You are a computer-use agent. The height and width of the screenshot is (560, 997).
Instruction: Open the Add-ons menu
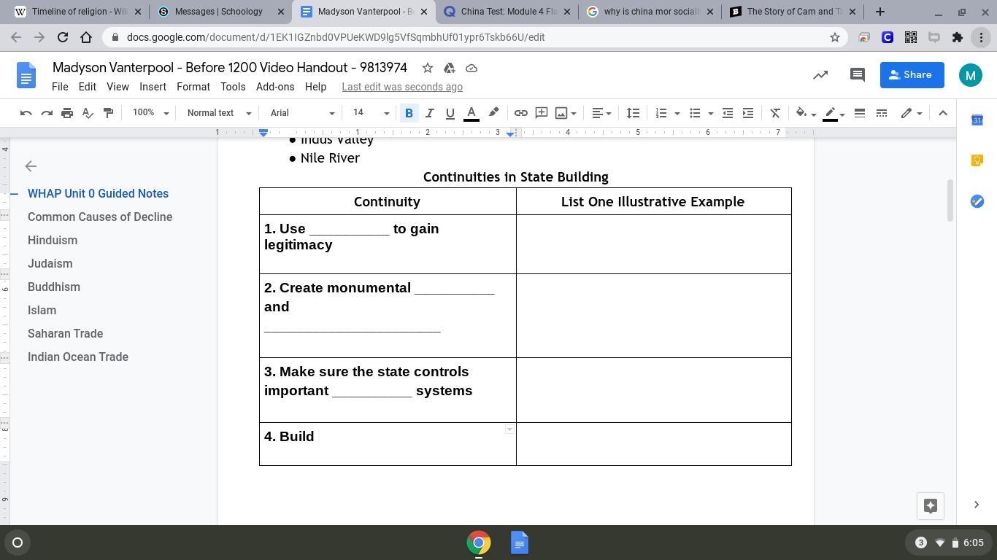click(275, 87)
